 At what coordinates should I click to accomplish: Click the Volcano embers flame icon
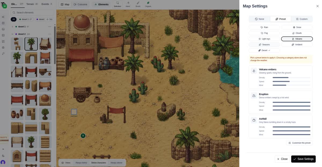[254, 71]
